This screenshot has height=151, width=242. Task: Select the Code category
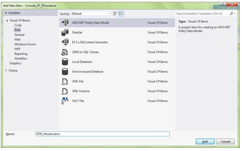(x=18, y=25)
